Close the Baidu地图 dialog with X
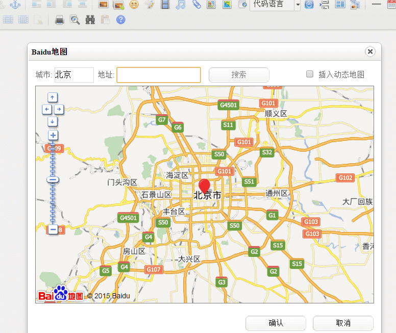396x333 pixels. [x=370, y=52]
